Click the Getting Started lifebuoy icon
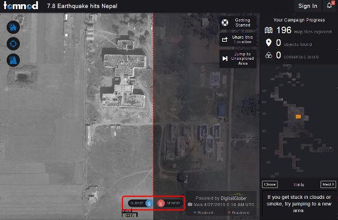 pyautogui.click(x=225, y=22)
